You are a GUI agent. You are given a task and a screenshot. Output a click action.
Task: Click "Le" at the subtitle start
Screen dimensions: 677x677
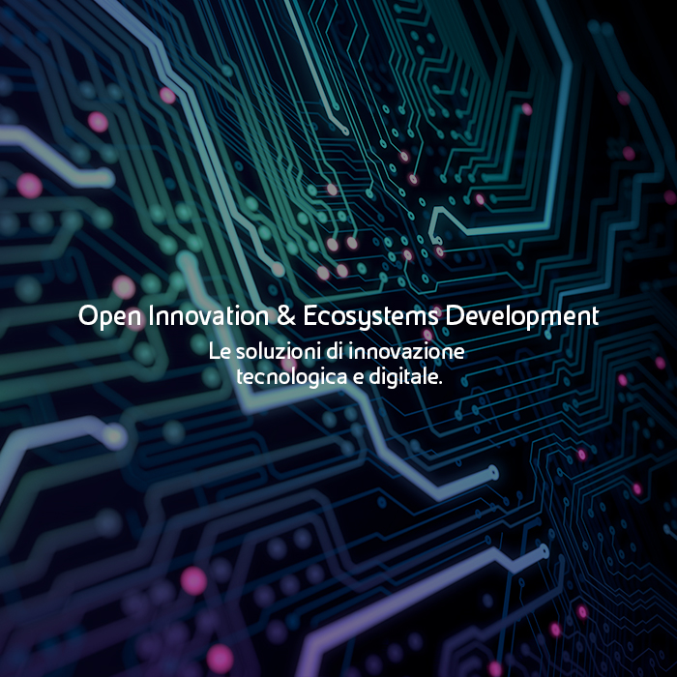(x=220, y=350)
